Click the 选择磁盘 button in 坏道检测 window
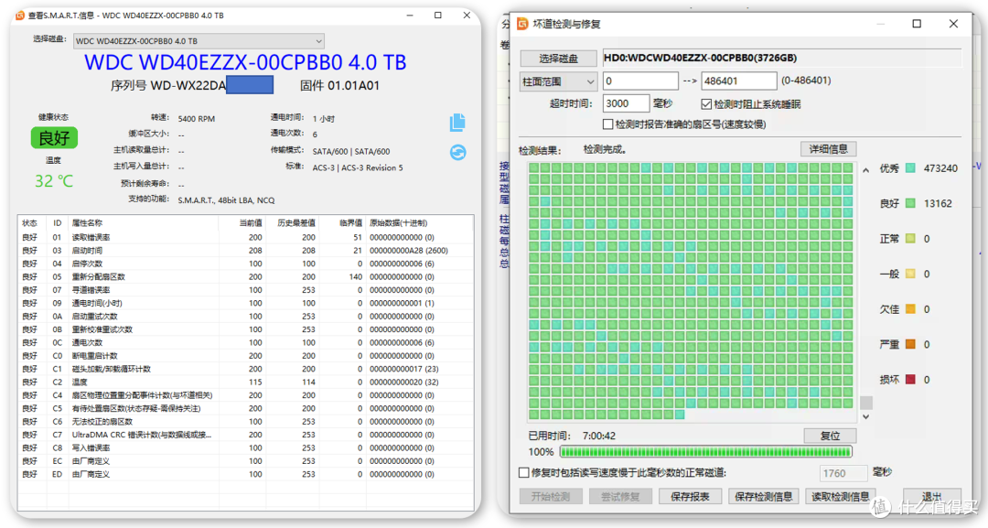988x528 pixels. [x=558, y=59]
